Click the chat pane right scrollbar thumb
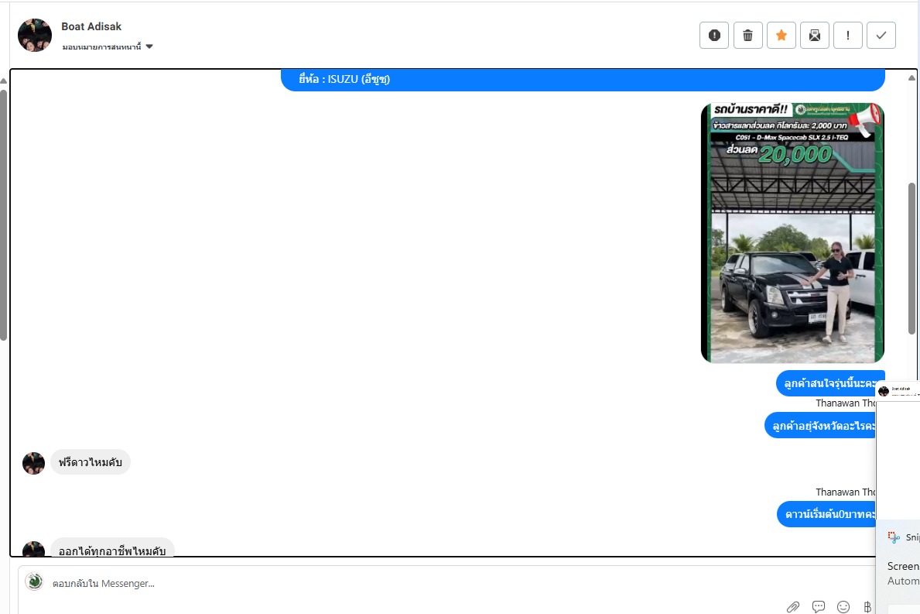Screen dimensions: 920x614 (x=911, y=259)
